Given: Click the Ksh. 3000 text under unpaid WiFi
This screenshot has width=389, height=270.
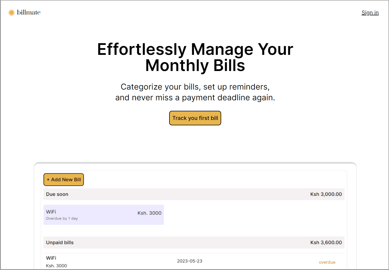Looking at the screenshot, I should (57, 266).
